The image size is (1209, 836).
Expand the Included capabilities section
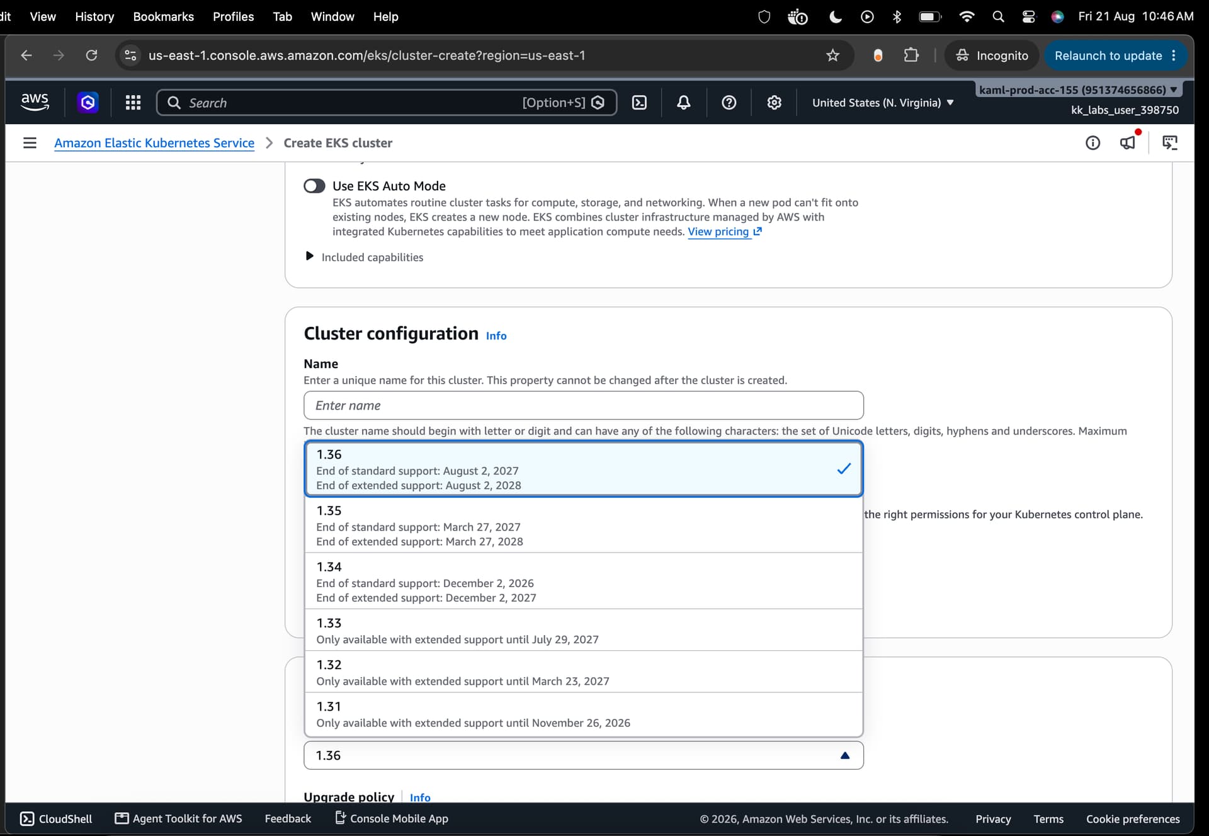tap(364, 257)
